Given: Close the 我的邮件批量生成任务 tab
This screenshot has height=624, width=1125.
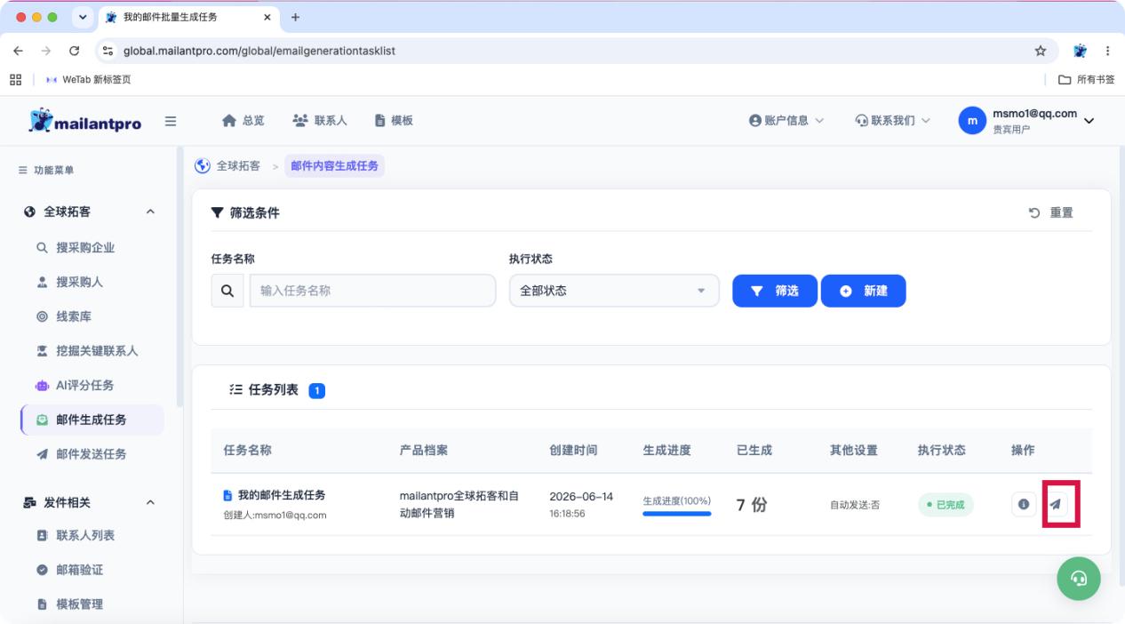Looking at the screenshot, I should pos(267,17).
